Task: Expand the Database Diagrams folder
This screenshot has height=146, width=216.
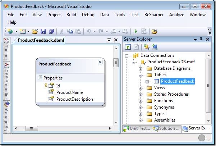Action: tap(140, 69)
